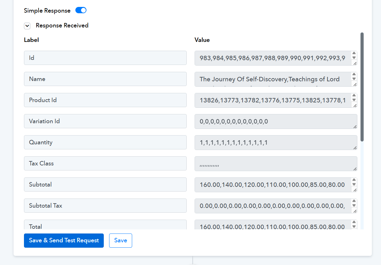Screen dimensions: 381x265
Task: Click the Id label field
Action: coord(105,58)
